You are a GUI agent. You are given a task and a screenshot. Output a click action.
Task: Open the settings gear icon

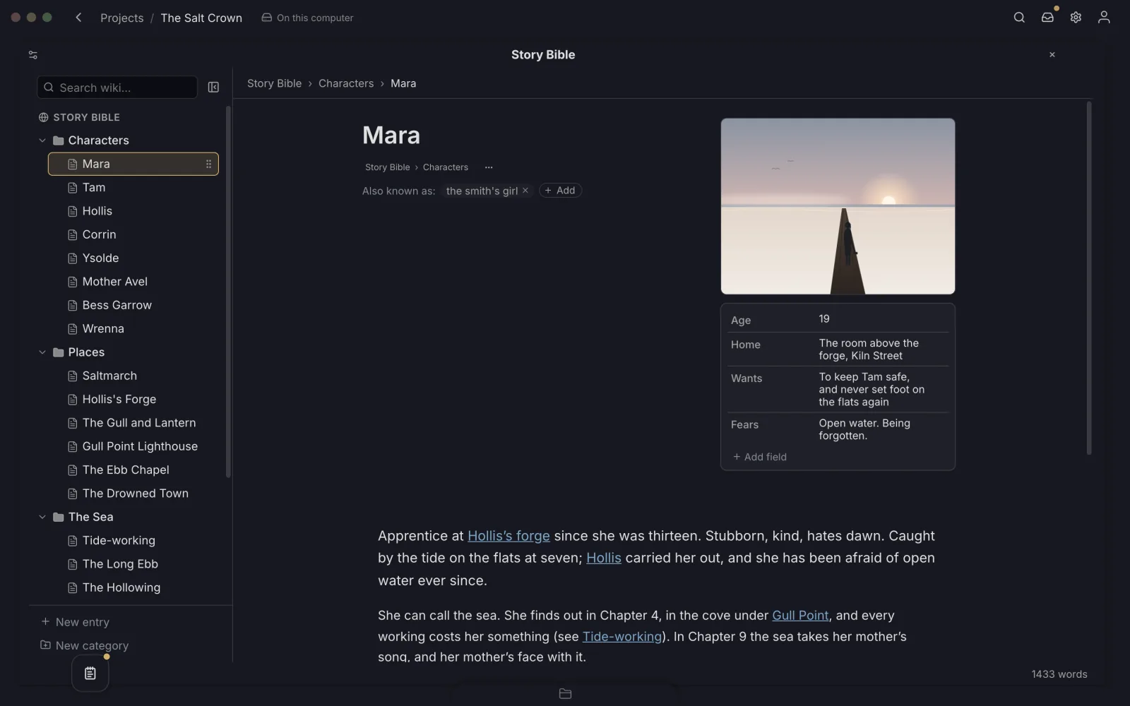[1076, 18]
